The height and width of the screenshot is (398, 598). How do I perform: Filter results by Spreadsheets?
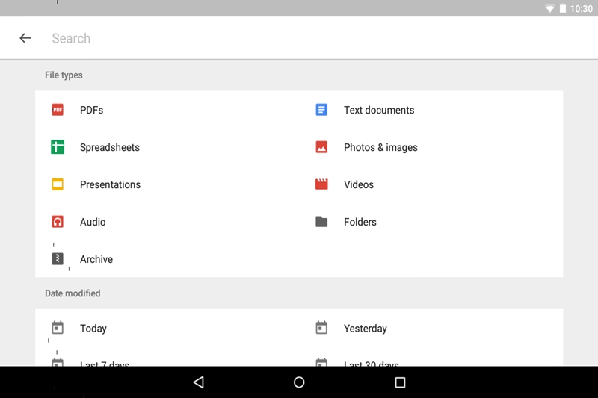[x=110, y=147]
